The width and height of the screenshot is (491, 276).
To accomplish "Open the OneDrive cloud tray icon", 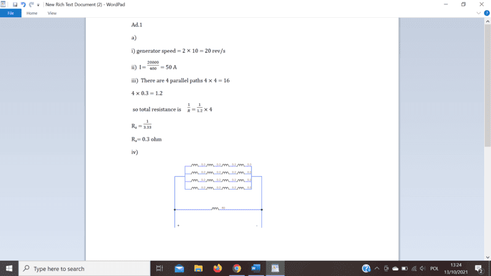I will tap(395, 269).
